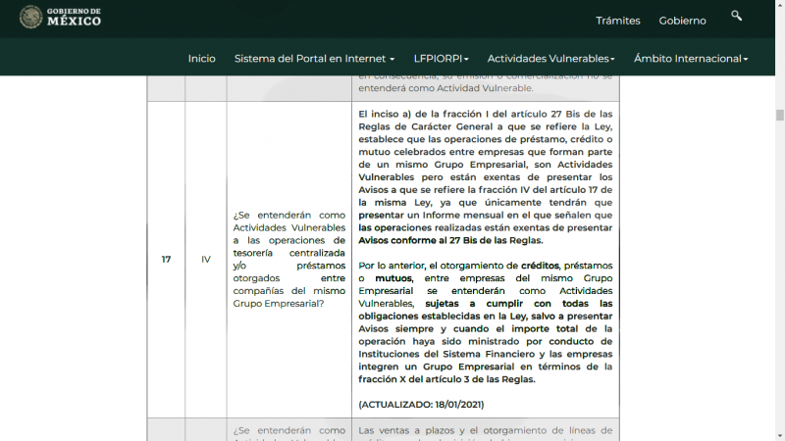Click the paragraph starting 'Por lo anterior'
785x441 pixels.
[x=485, y=322]
